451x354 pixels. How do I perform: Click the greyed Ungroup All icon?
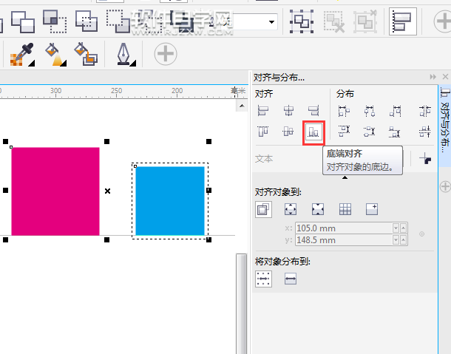coord(365,21)
